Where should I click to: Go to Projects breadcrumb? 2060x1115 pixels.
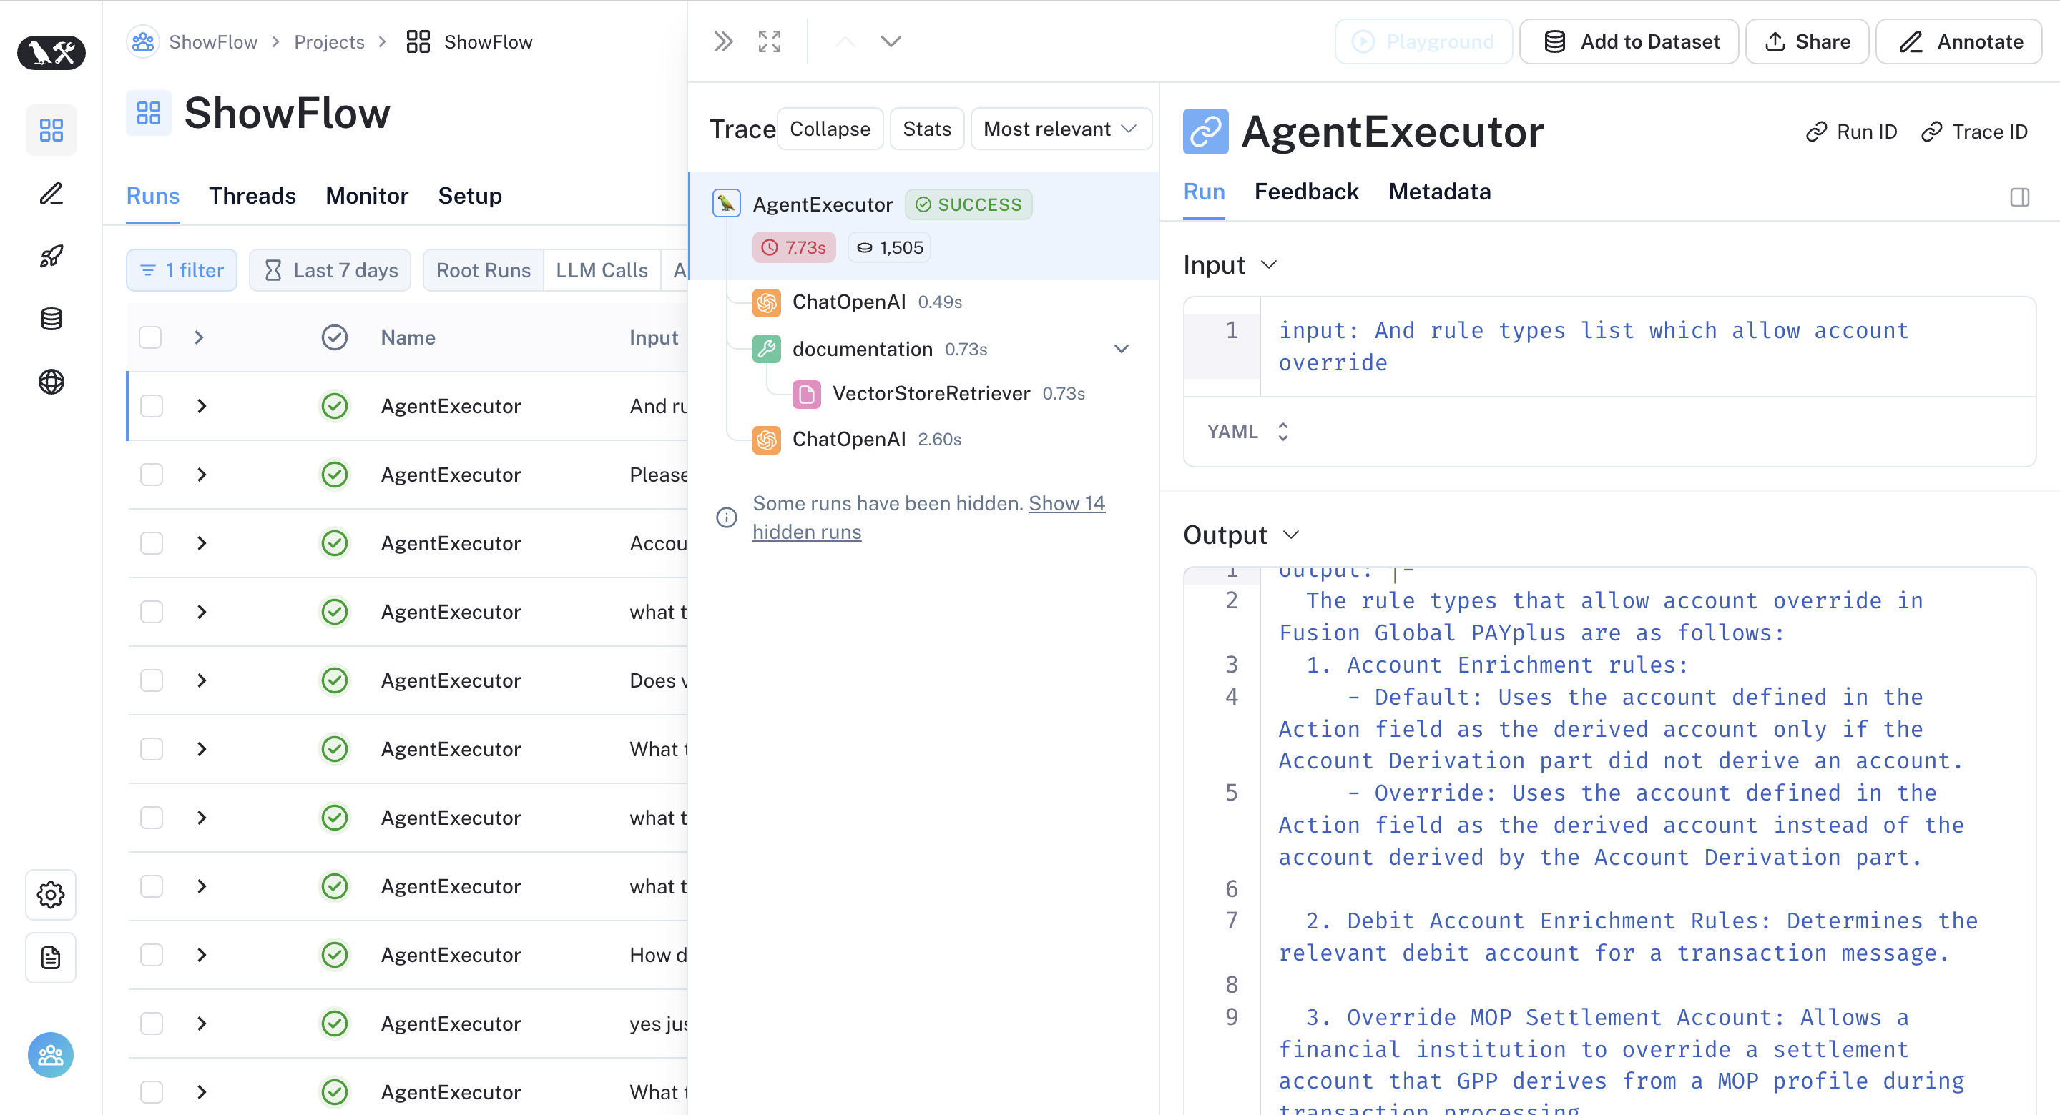click(329, 41)
